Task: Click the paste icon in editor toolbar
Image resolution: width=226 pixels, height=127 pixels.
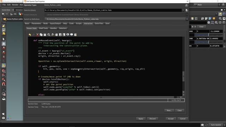Action: [x=45, y=35]
